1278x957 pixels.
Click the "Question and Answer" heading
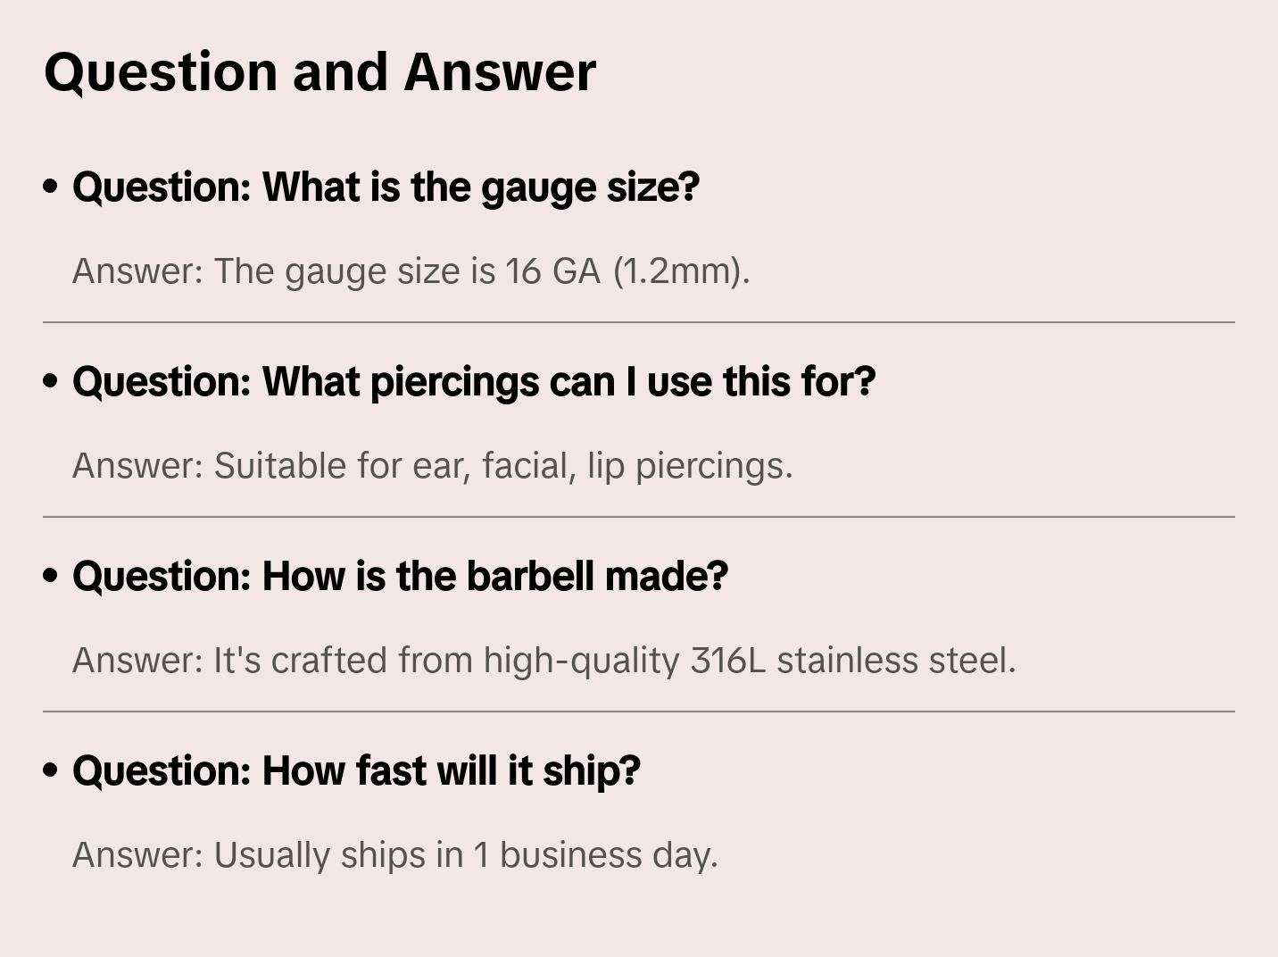319,71
